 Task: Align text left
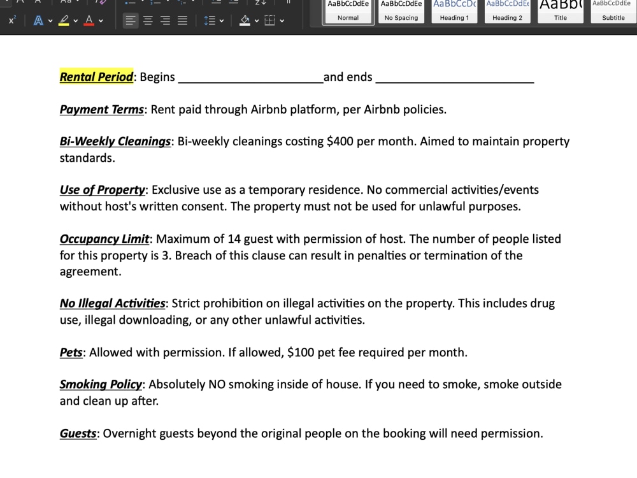point(130,20)
